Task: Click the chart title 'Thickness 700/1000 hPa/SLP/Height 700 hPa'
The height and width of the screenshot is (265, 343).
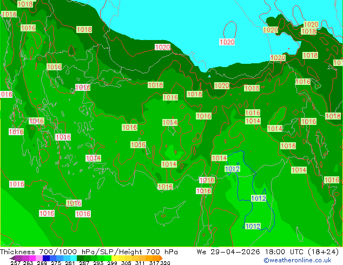Action: pyautogui.click(x=89, y=252)
